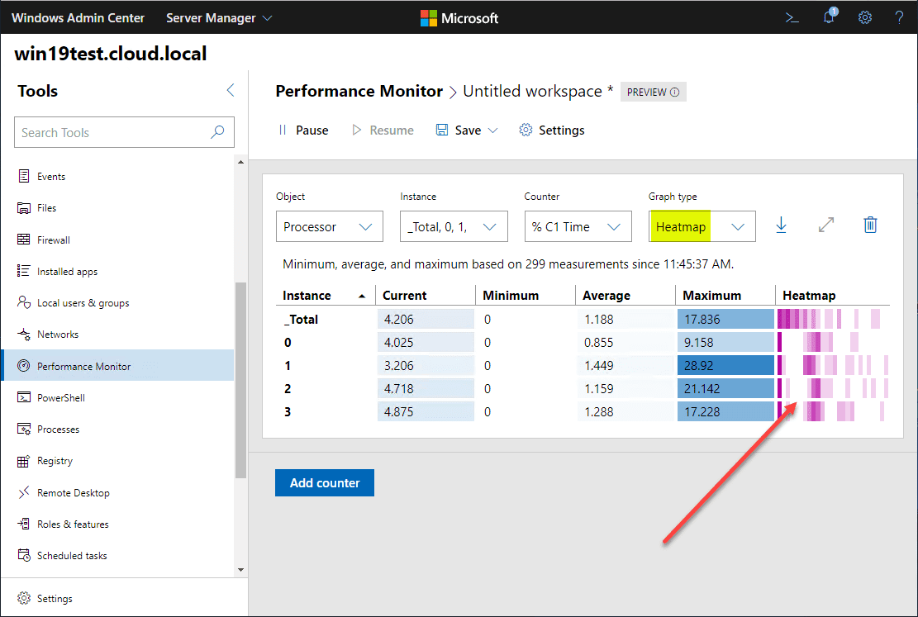Click the Add counter button

point(325,482)
